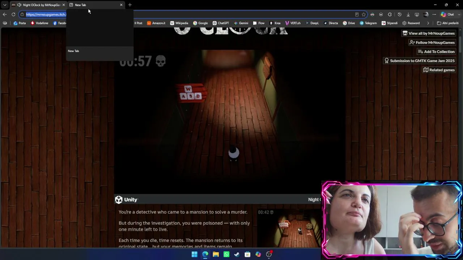Open the Wikipedia bookmark
Image resolution: width=463 pixels, height=260 pixels.
click(179, 23)
